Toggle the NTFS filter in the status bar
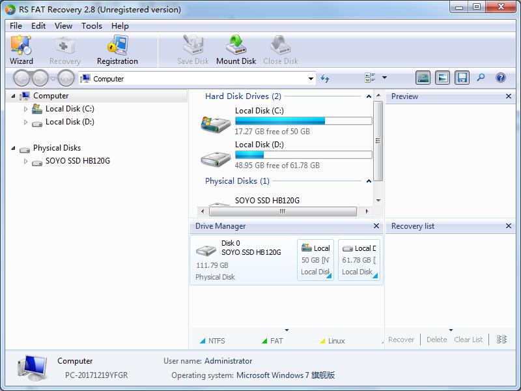 (x=217, y=340)
